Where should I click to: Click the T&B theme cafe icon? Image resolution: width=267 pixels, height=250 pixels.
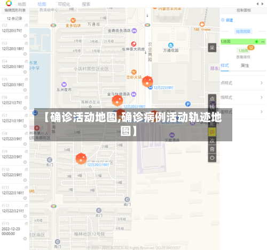pos(202,24)
